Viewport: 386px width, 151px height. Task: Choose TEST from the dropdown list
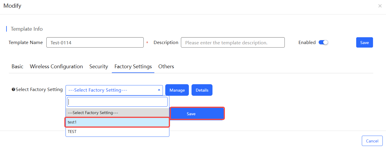[x=117, y=131]
